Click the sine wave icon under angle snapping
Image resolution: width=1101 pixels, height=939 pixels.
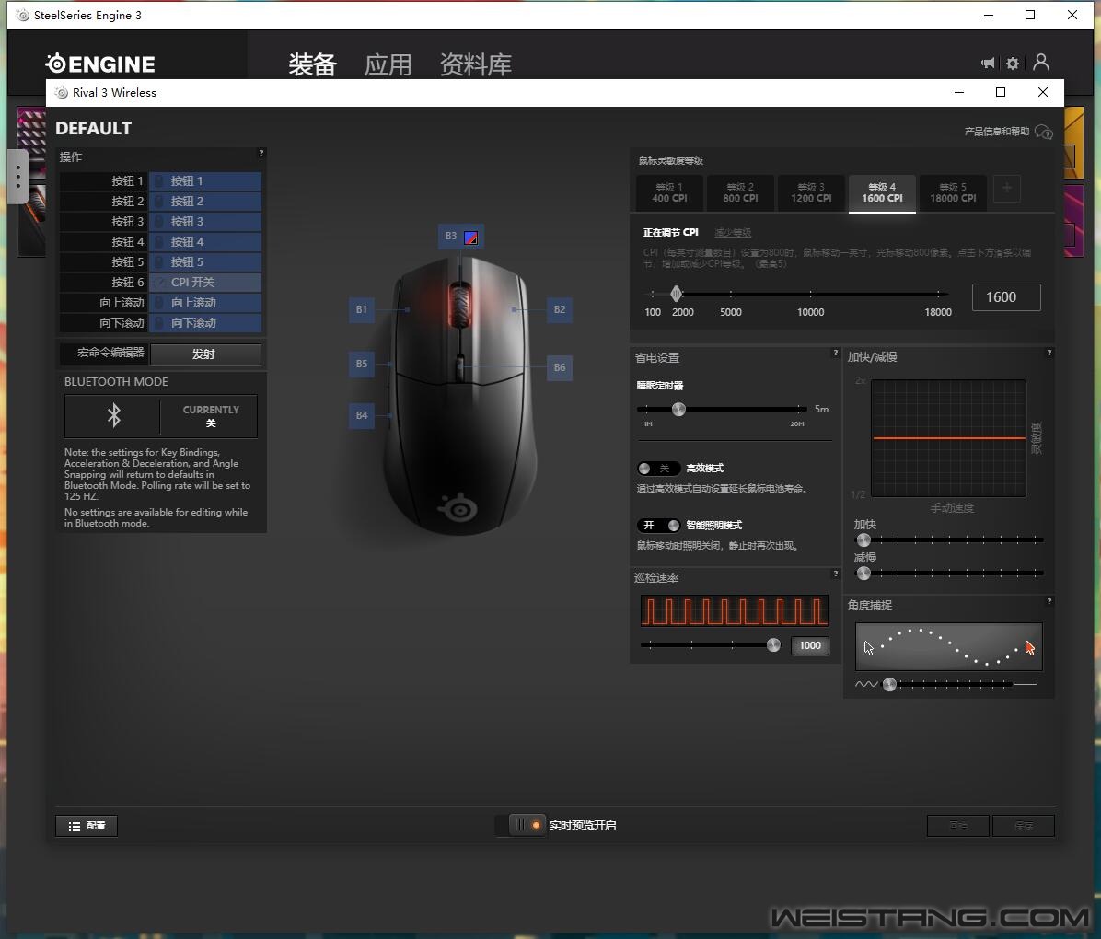tap(866, 684)
